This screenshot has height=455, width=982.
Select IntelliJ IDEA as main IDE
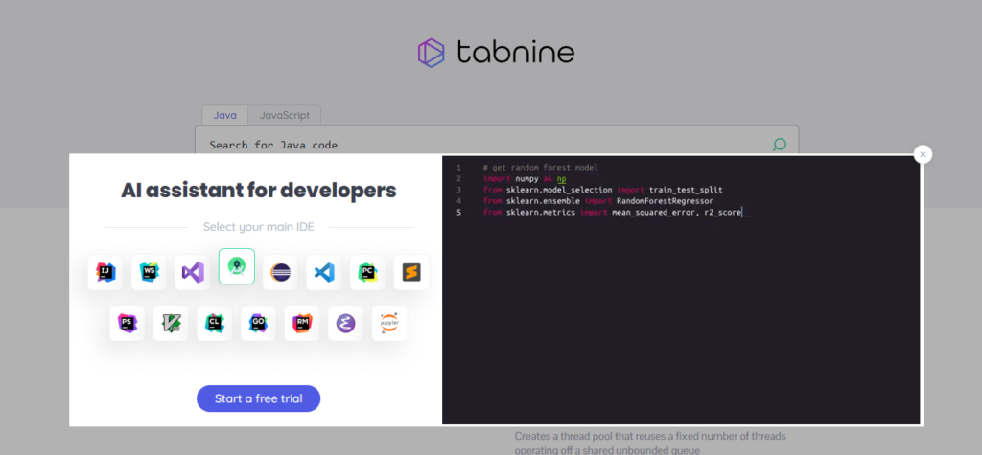105,272
